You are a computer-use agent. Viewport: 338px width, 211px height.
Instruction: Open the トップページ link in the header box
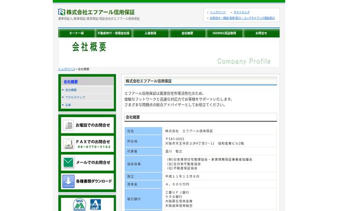point(218,12)
